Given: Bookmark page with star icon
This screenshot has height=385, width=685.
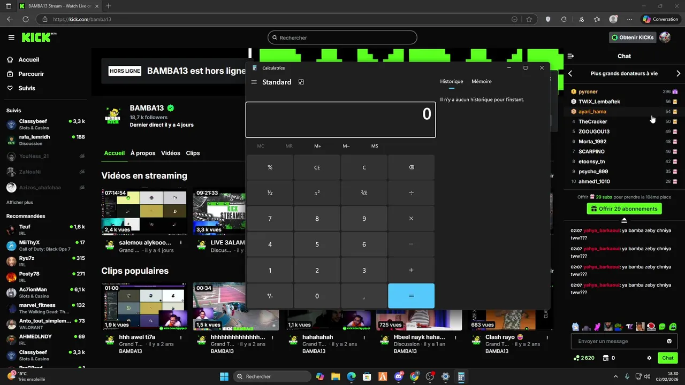Looking at the screenshot, I should click(529, 19).
